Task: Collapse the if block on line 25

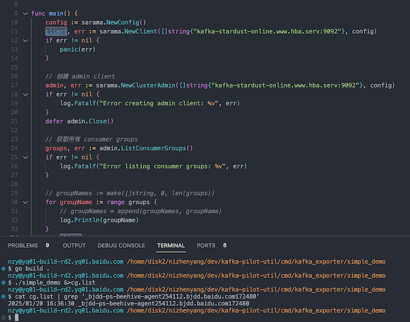Action: (x=25, y=157)
